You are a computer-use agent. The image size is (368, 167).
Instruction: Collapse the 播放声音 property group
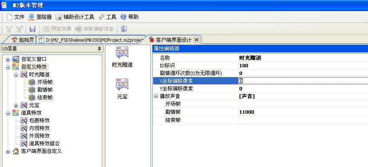pos(156,96)
